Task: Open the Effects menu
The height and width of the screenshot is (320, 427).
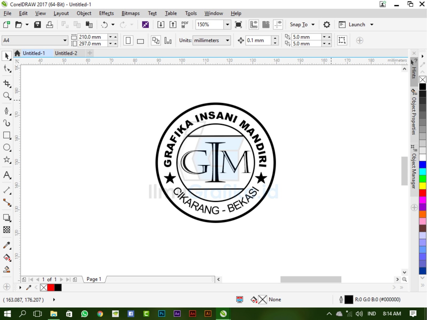Action: click(x=106, y=13)
